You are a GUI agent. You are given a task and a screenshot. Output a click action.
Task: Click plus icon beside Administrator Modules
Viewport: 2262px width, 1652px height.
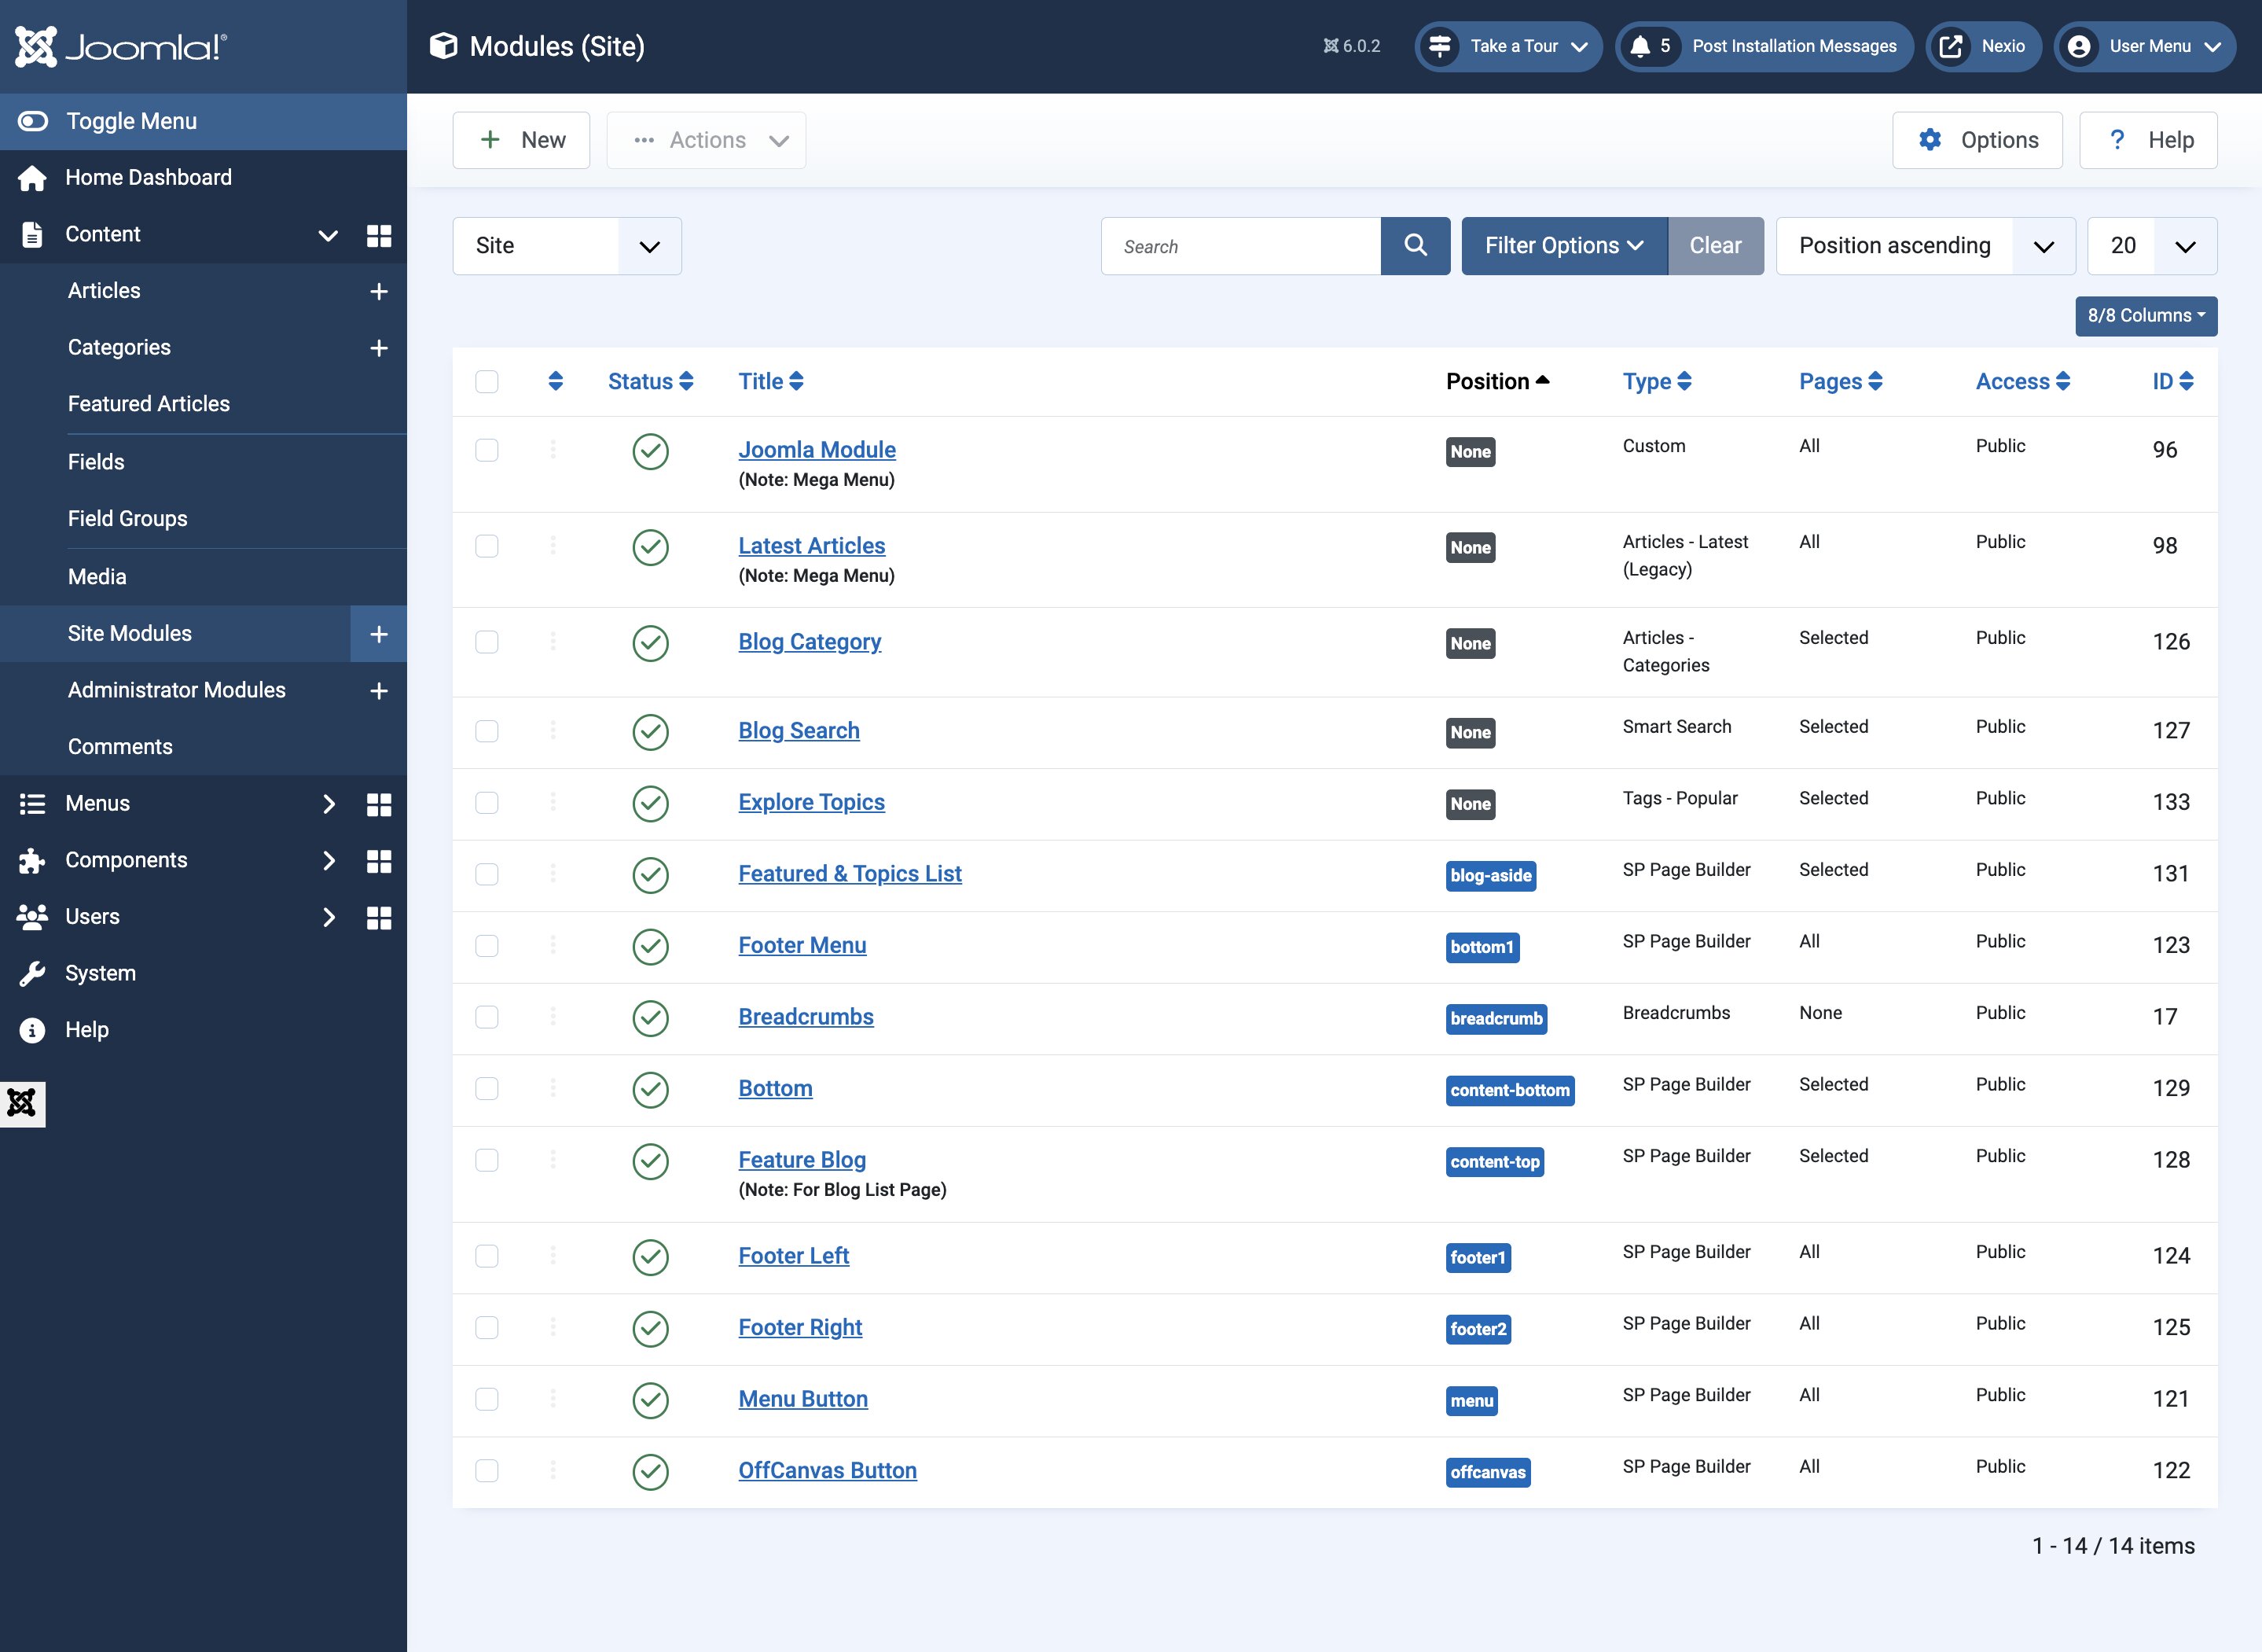[379, 691]
